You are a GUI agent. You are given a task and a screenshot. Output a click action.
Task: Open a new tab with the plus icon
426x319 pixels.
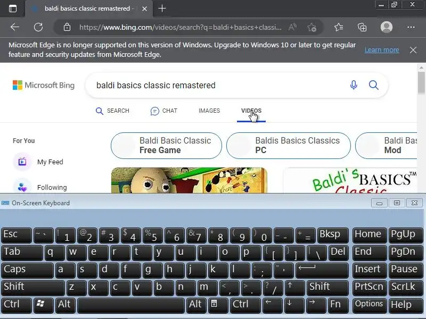162,9
